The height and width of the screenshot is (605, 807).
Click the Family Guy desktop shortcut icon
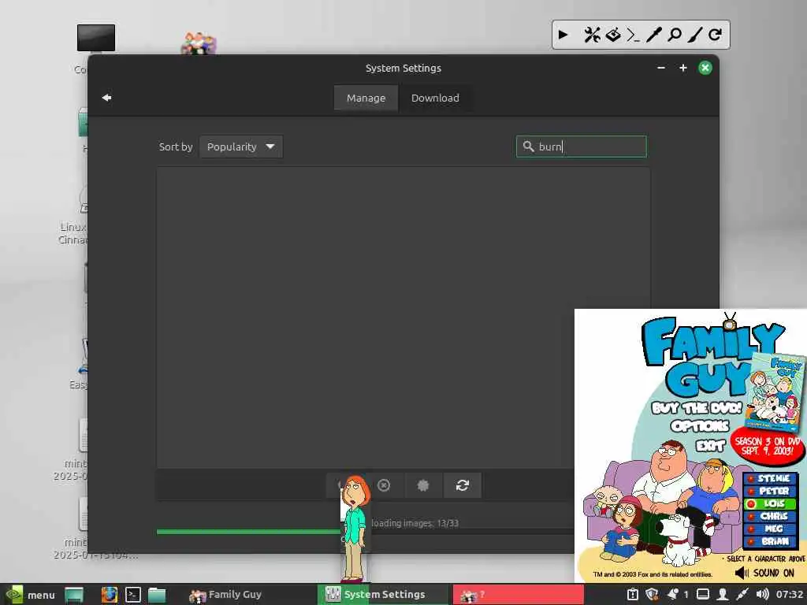tap(198, 43)
